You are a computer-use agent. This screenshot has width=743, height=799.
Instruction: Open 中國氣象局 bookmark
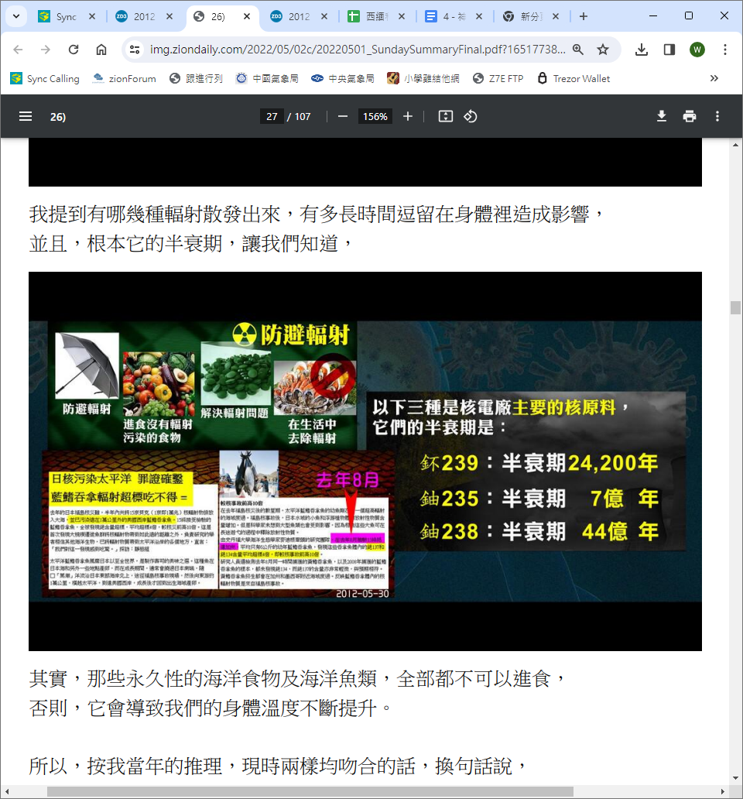[267, 78]
